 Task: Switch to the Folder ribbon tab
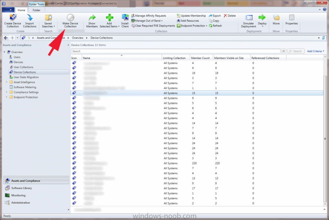pyautogui.click(x=36, y=10)
